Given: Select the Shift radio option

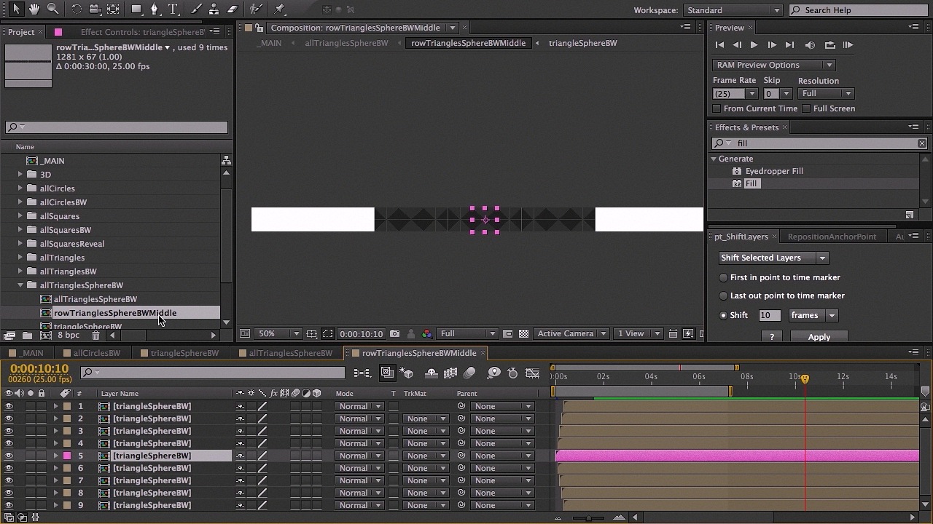Looking at the screenshot, I should coord(723,315).
